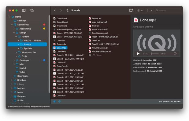Toggle the eye preview icon in the status bar
The height and width of the screenshot is (121, 189).
point(55,101)
